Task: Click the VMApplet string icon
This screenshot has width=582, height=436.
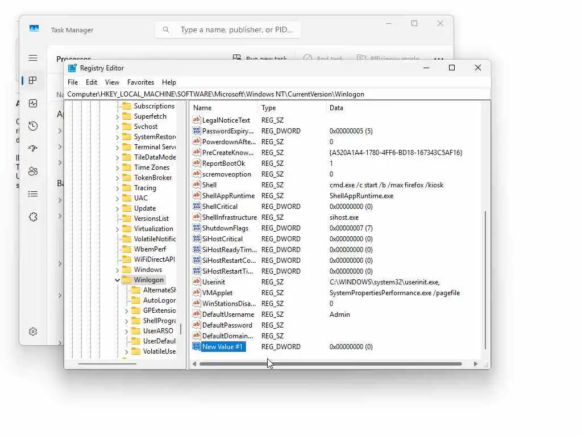Action: [x=196, y=292]
